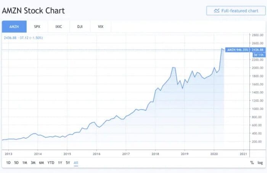The height and width of the screenshot is (173, 267).
Task: Click the chart icon in Full-featured button
Action: pyautogui.click(x=217, y=11)
